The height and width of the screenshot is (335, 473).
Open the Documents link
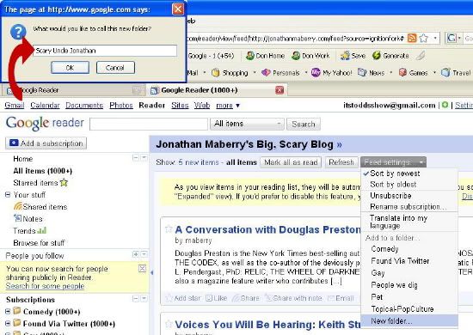84,106
